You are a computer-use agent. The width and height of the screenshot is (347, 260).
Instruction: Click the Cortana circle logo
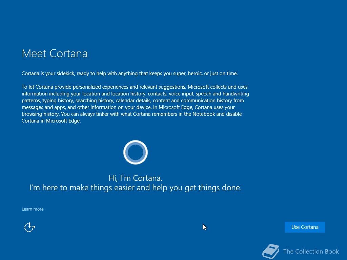tap(136, 152)
